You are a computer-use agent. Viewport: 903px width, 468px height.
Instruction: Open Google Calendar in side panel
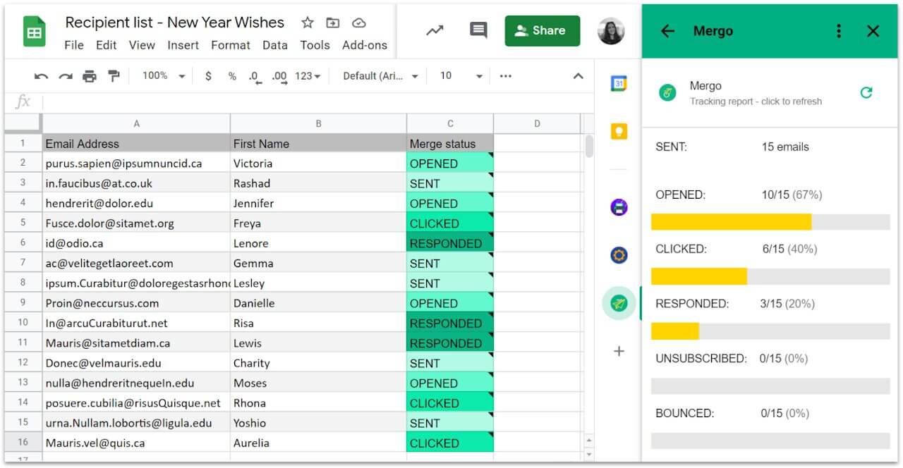click(619, 84)
